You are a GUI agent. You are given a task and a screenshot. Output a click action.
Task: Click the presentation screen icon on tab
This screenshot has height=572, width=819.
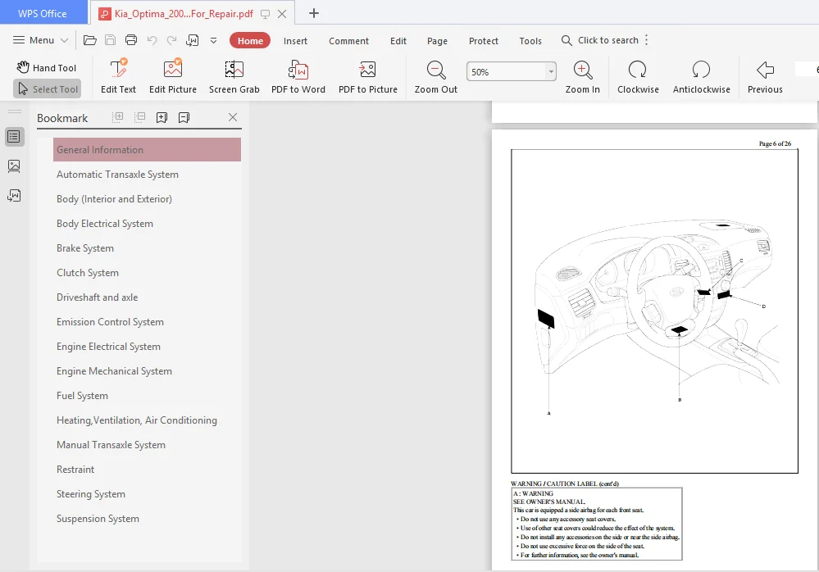[266, 14]
